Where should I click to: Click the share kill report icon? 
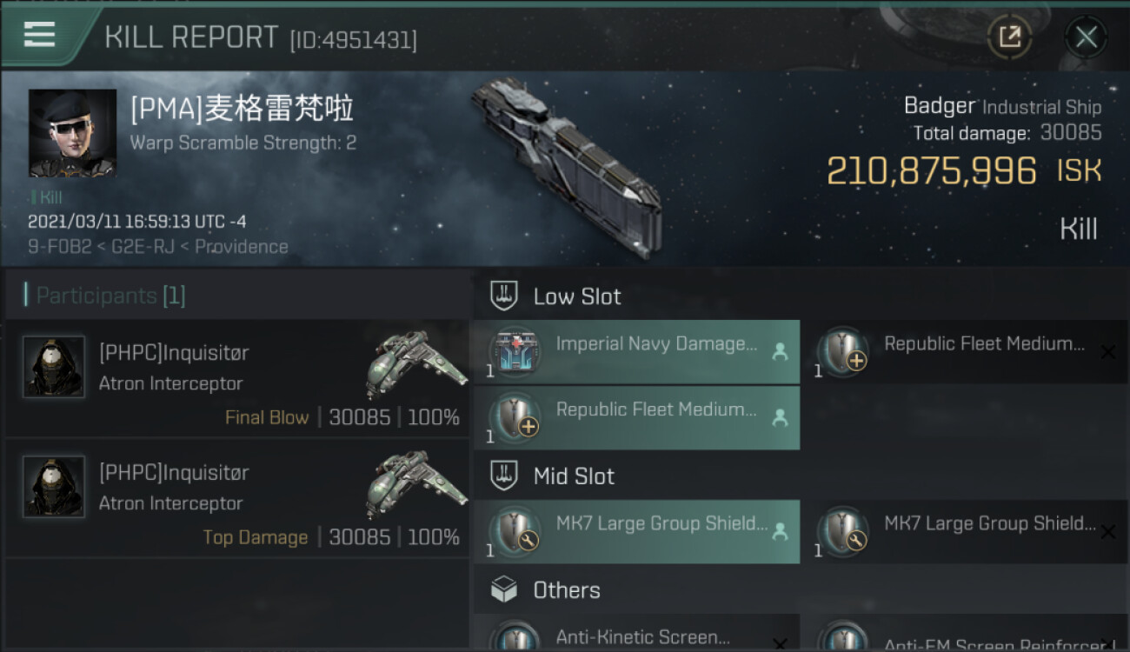pos(1009,37)
